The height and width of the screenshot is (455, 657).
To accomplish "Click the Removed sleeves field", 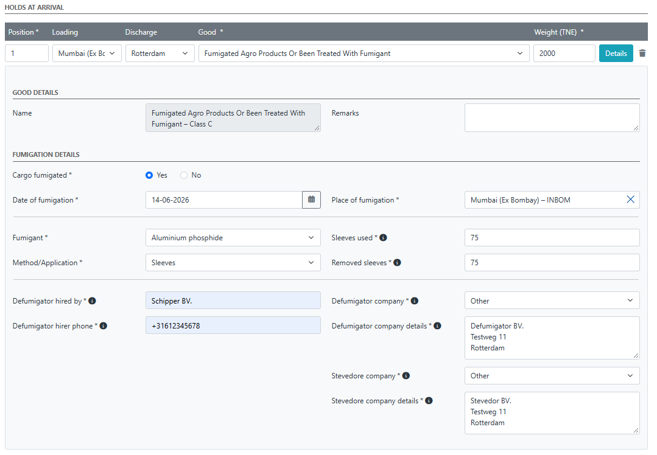I will click(x=552, y=262).
